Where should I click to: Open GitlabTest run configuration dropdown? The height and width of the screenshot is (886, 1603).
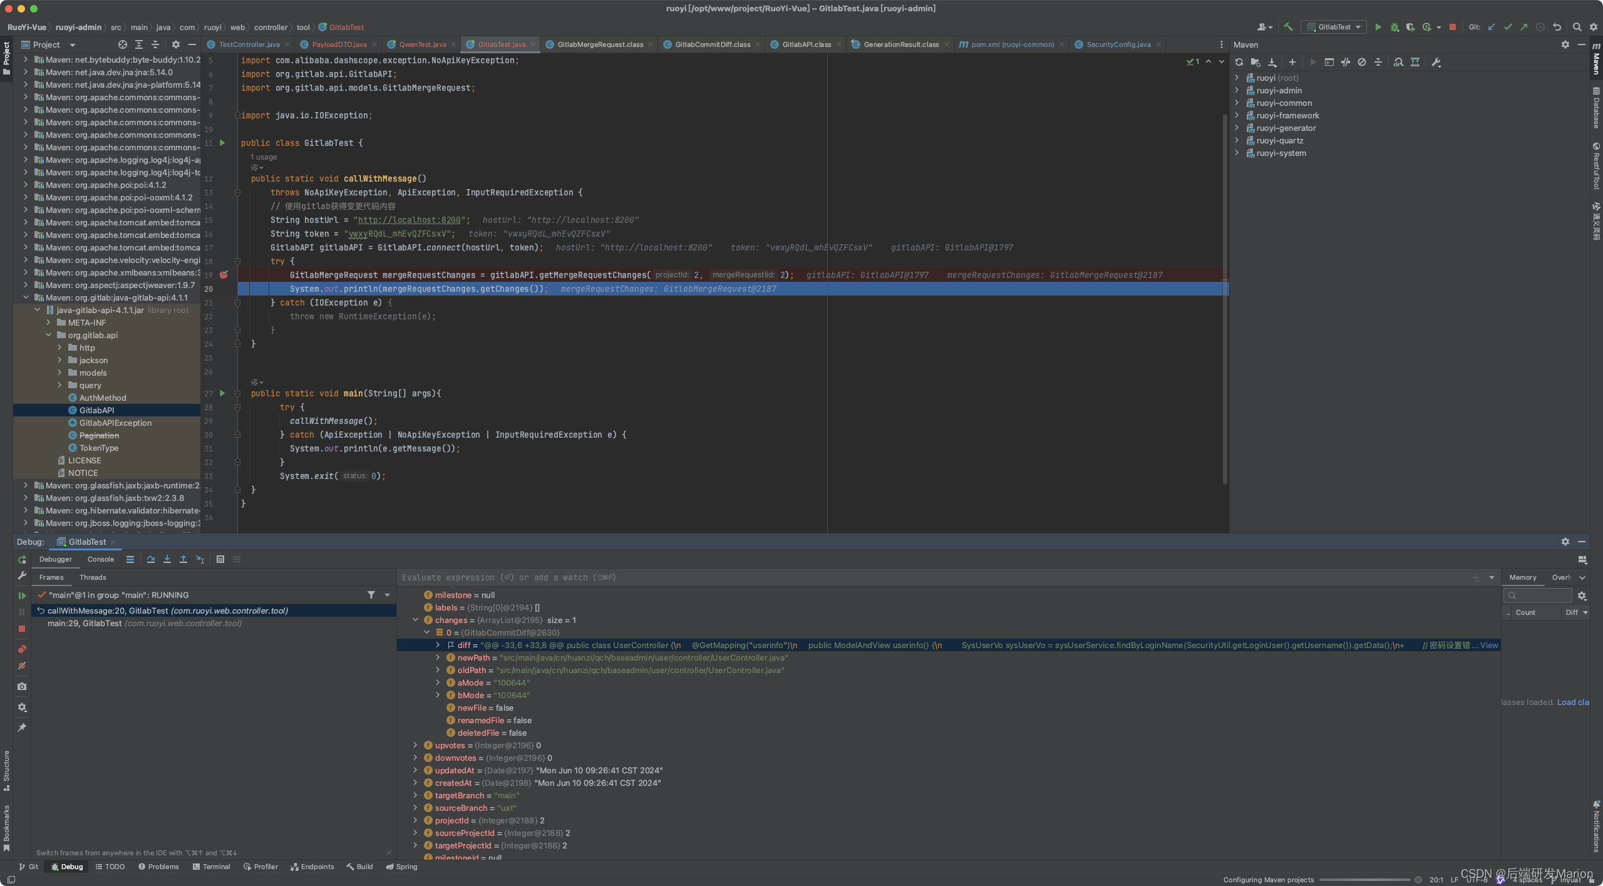coord(1358,27)
